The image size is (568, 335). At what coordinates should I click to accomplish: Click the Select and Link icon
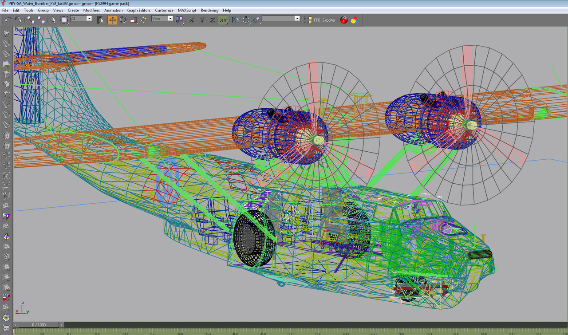31,20
